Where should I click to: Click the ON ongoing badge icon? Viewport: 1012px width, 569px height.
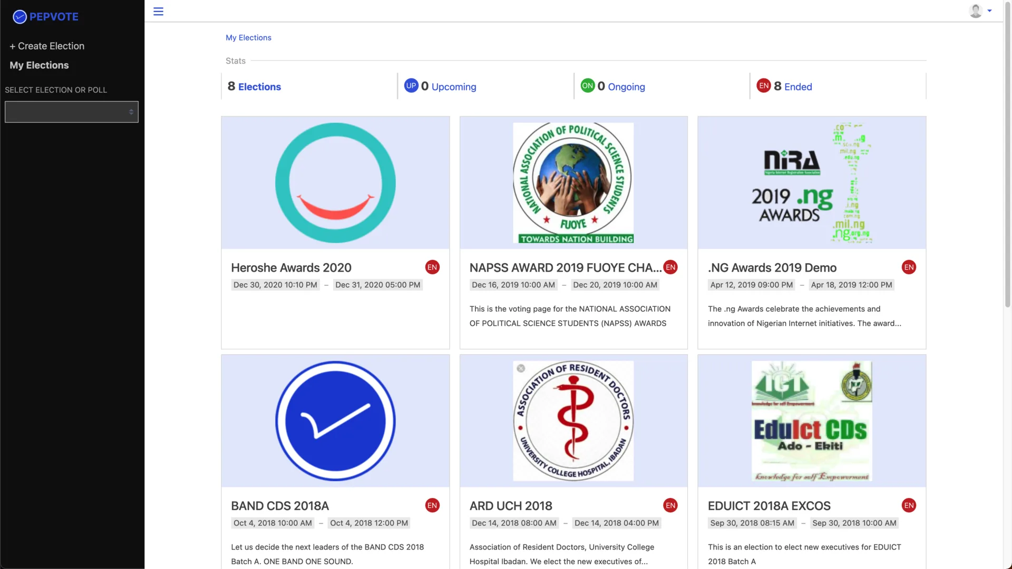(588, 86)
